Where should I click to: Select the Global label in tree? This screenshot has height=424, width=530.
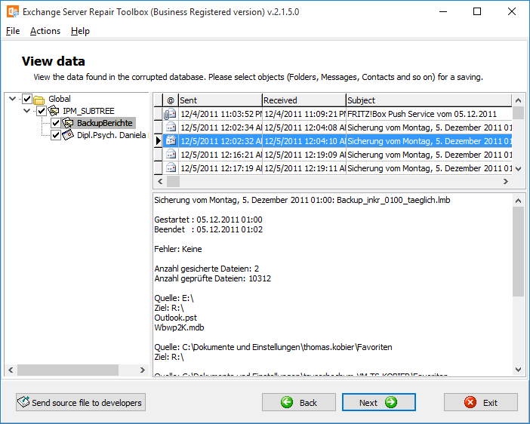tap(60, 99)
